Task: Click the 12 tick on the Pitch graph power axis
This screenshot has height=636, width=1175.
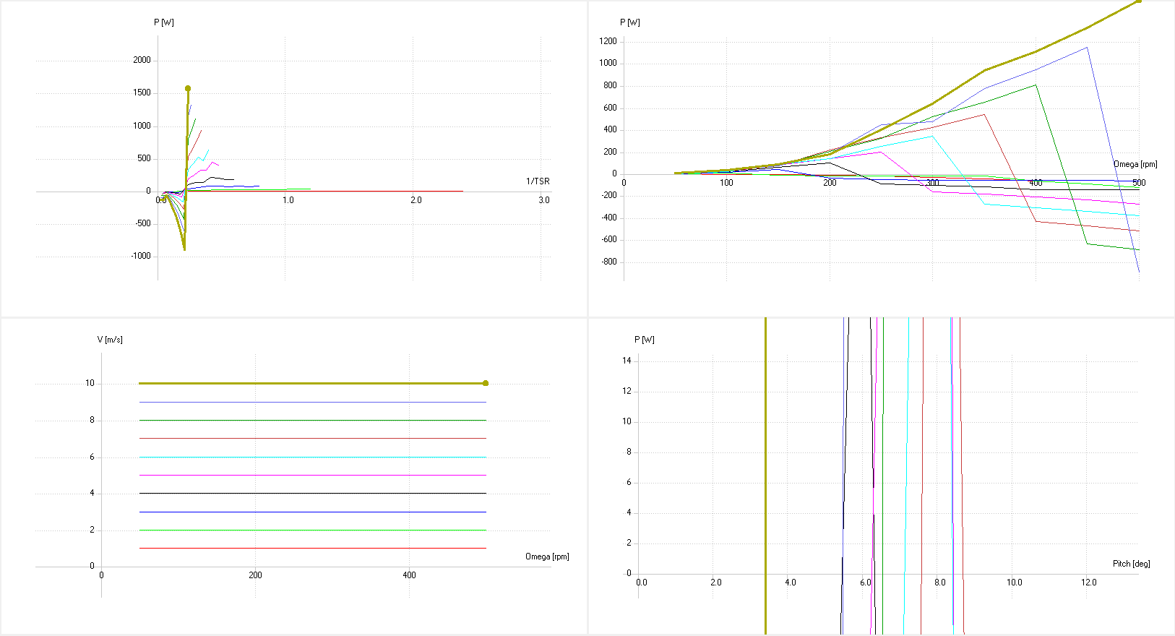Action: (627, 391)
